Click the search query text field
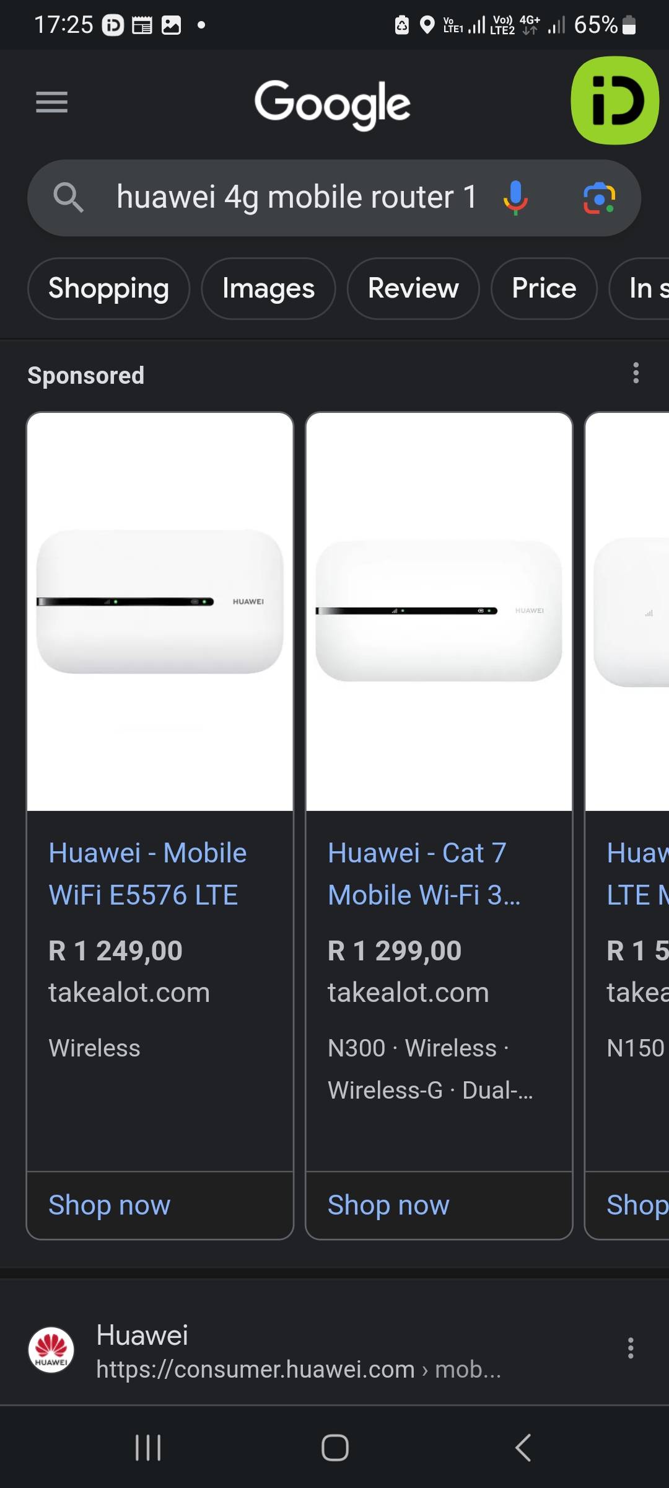The width and height of the screenshot is (669, 1488). [296, 198]
